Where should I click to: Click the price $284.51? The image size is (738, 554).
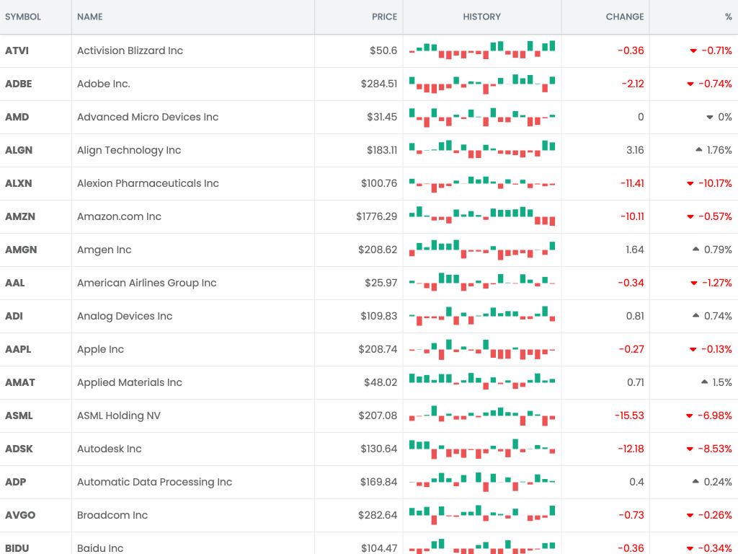pos(379,84)
